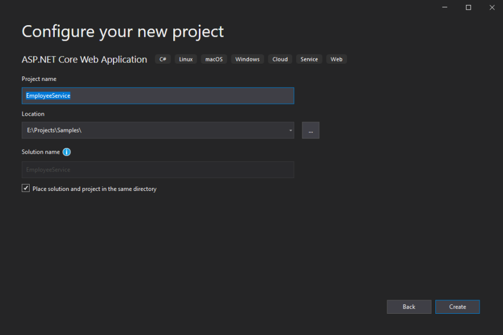Click the Create button
This screenshot has width=503, height=335.
pos(457,307)
